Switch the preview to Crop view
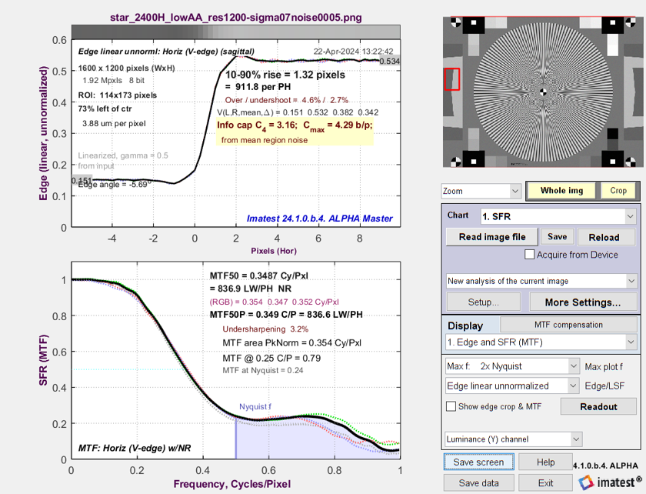 (x=618, y=191)
